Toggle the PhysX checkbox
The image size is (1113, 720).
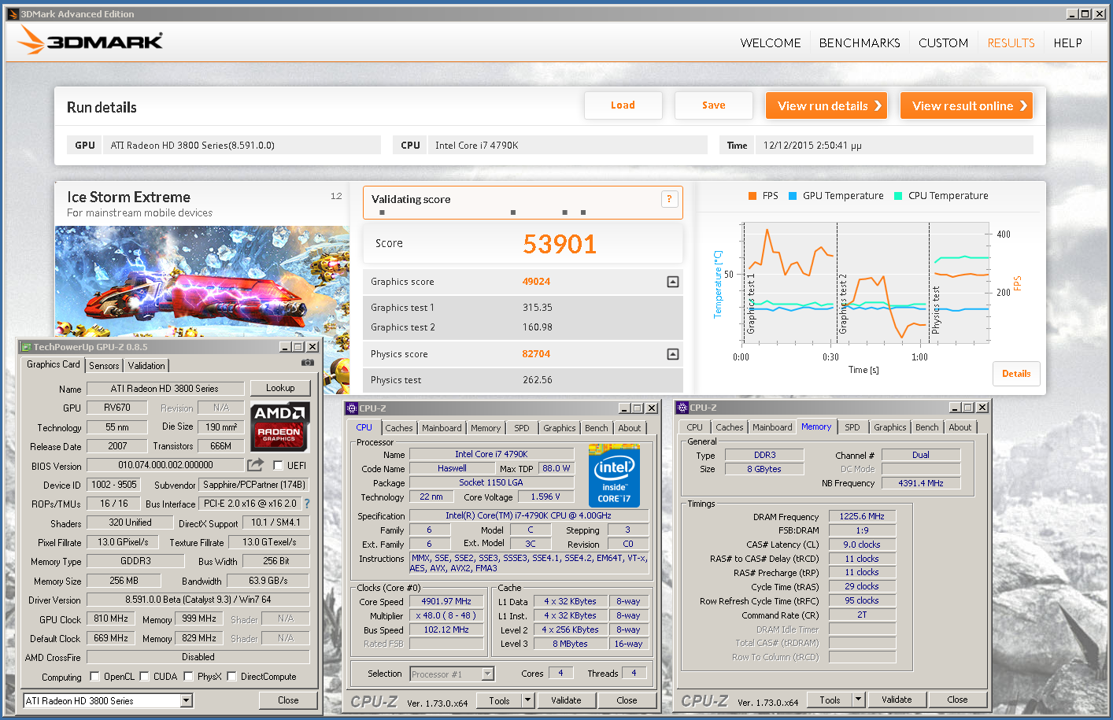pyautogui.click(x=188, y=676)
